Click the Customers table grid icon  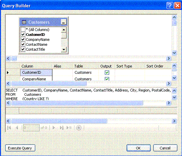tap(24, 22)
